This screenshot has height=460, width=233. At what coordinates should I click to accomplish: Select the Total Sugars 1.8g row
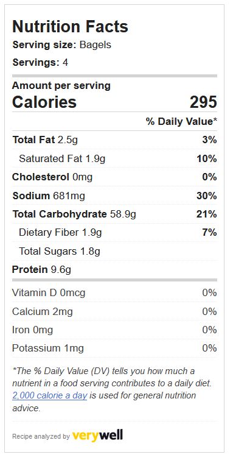[114, 251]
